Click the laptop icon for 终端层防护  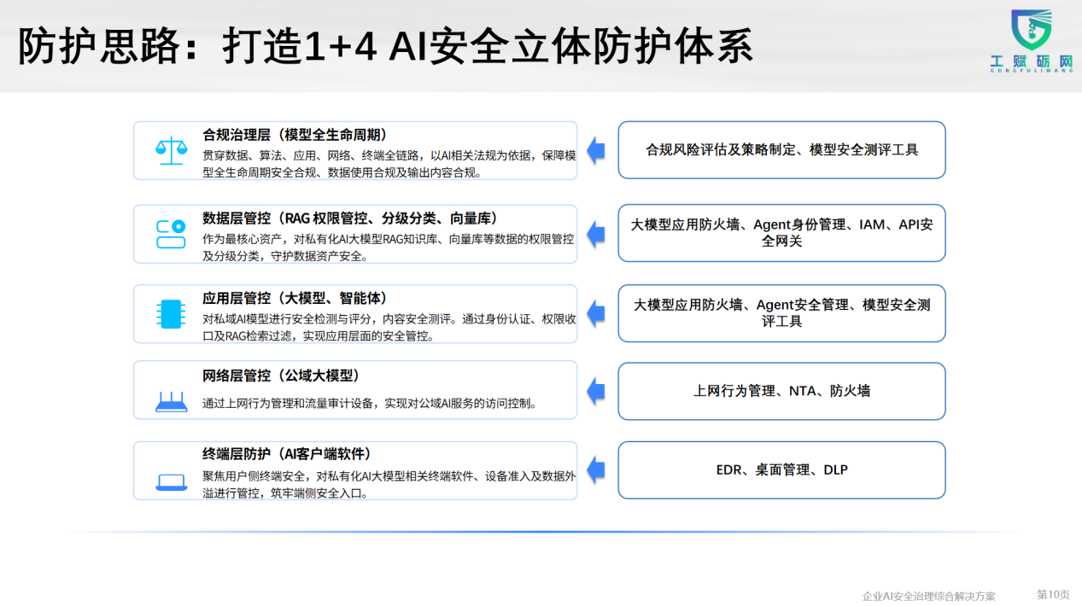tap(171, 482)
